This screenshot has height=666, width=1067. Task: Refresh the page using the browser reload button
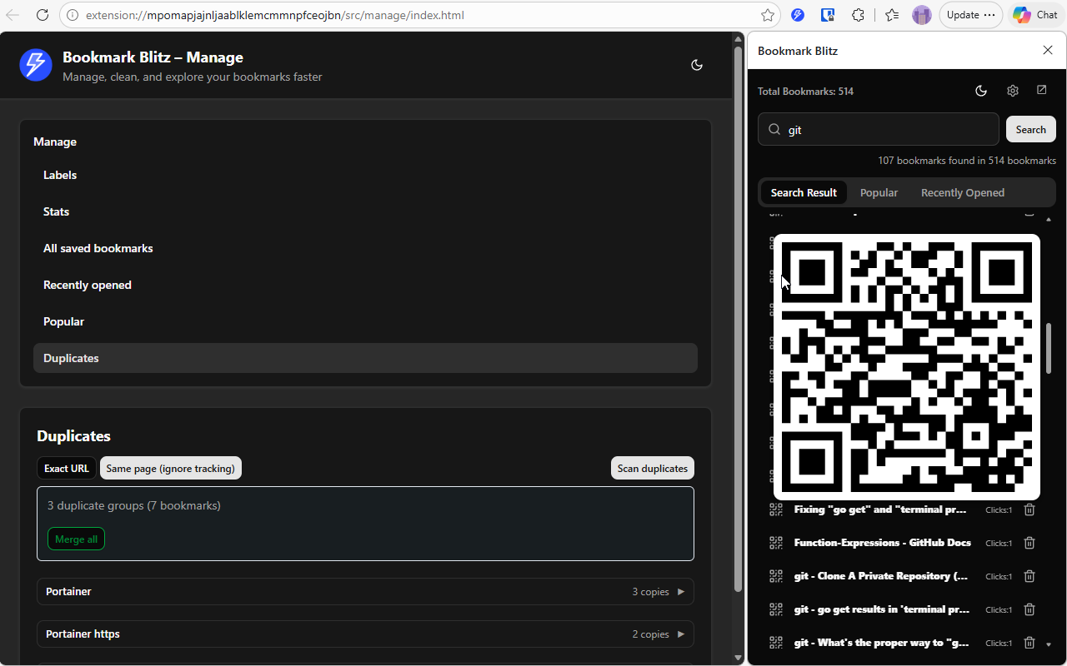(43, 15)
